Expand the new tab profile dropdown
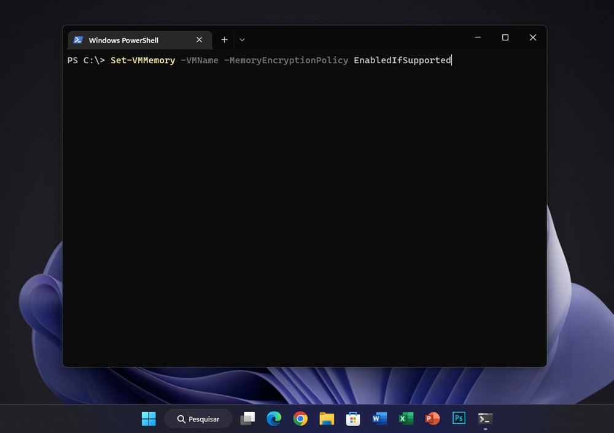The image size is (614, 433). point(242,40)
